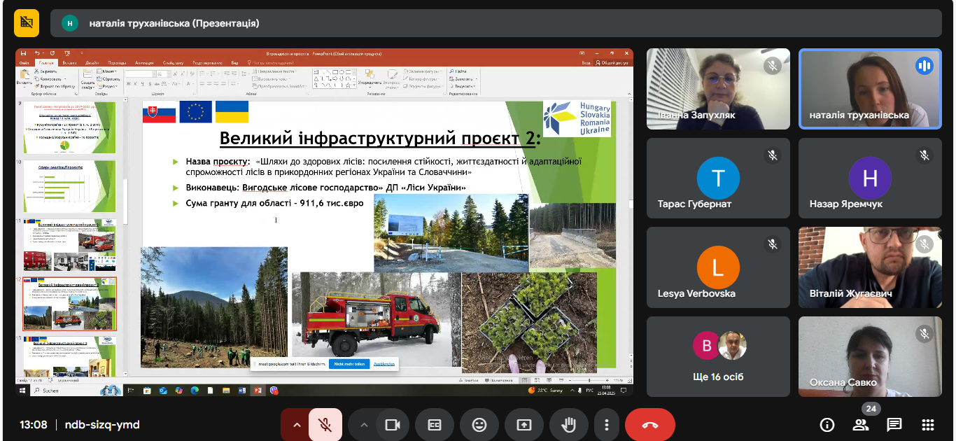Open Microsoft Edge from the taskbar

195,390
